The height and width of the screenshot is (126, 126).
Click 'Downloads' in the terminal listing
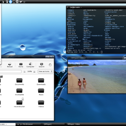pos(71,25)
